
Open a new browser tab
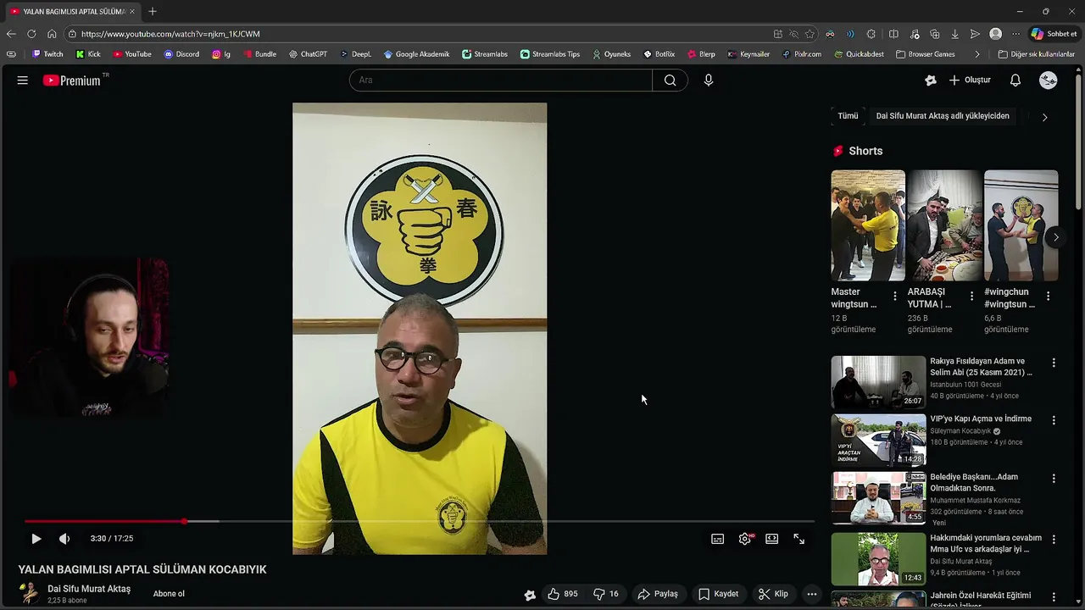153,11
